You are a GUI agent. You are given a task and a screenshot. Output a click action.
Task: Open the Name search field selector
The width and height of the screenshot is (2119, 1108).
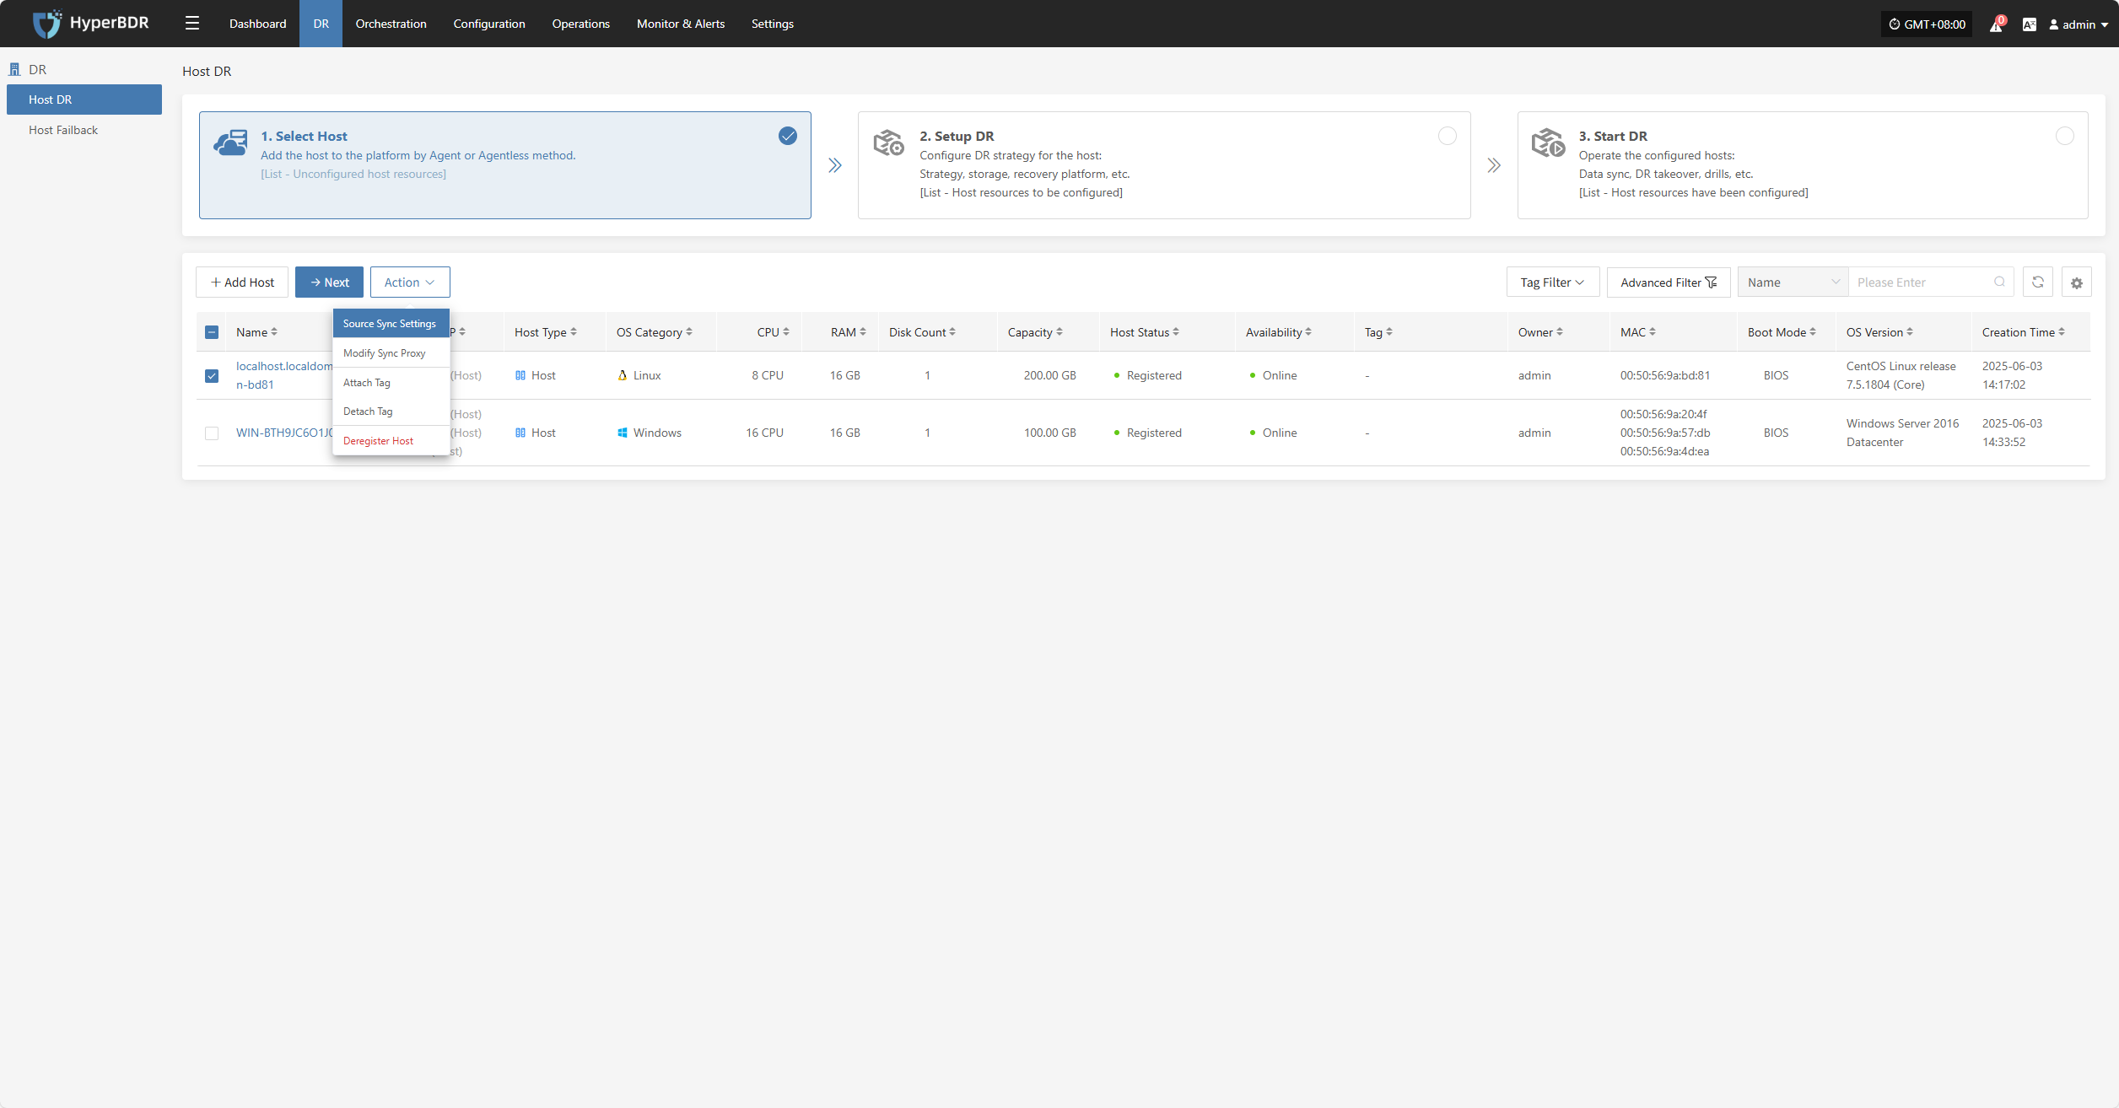click(x=1793, y=282)
